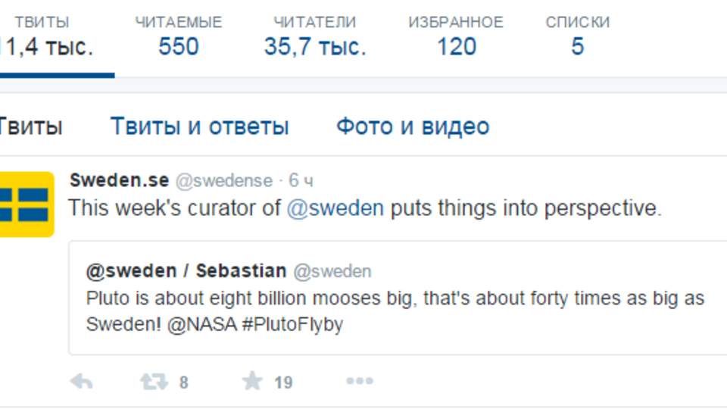Image resolution: width=727 pixels, height=409 pixels.
Task: Open the three-dots more options menu
Action: pos(359,381)
